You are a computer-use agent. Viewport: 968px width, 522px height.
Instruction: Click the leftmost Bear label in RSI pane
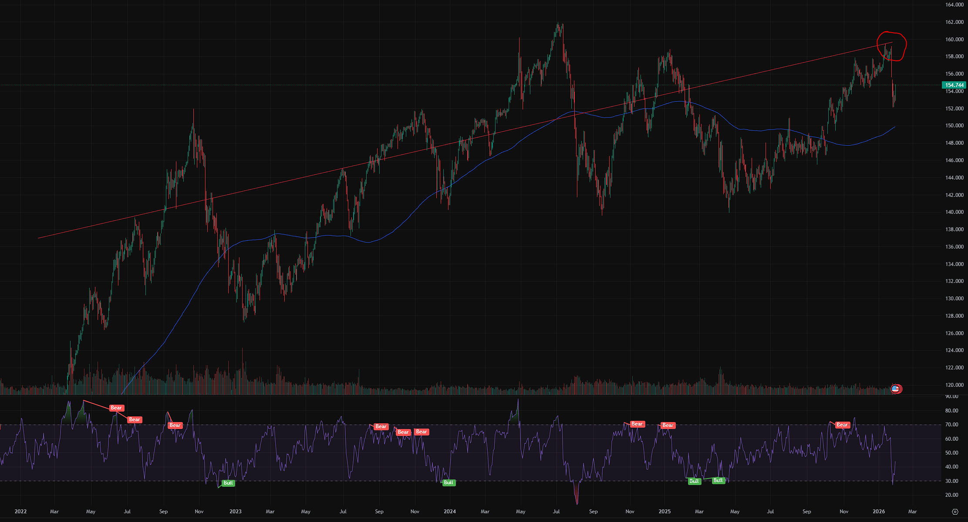point(116,408)
